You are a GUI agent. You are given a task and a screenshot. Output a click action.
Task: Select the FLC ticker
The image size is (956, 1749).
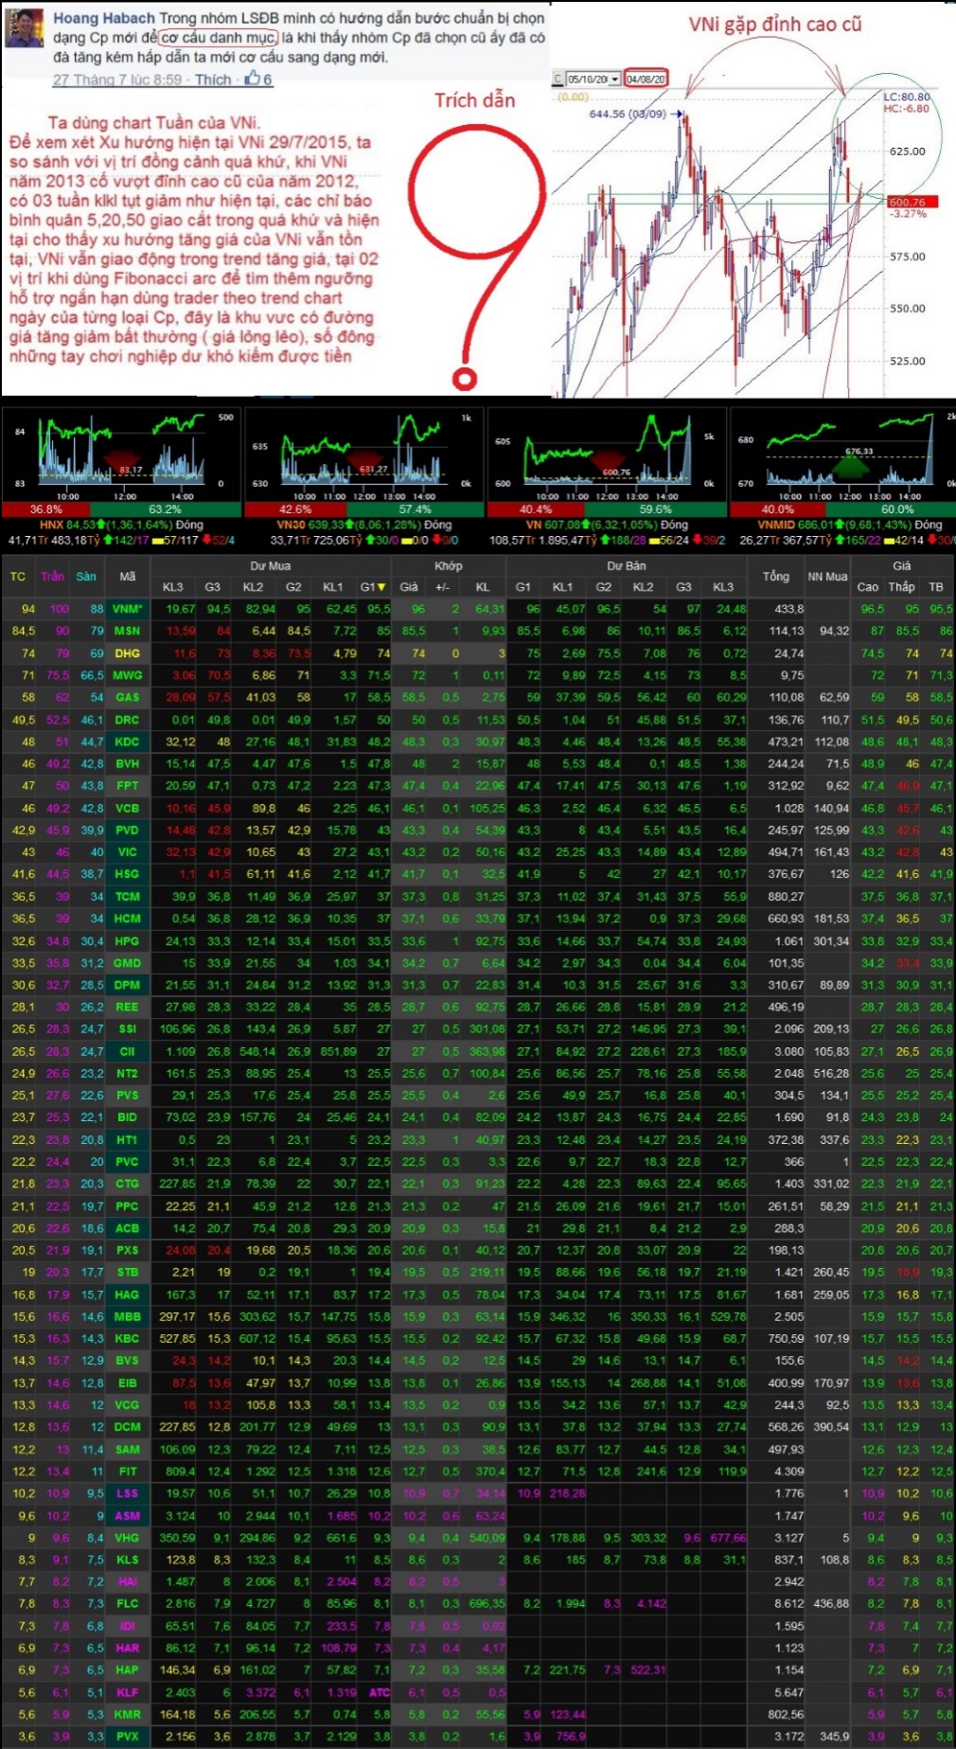[128, 1604]
